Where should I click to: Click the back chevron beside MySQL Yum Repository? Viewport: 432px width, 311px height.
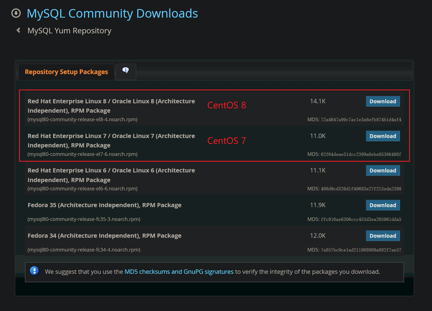pos(18,30)
